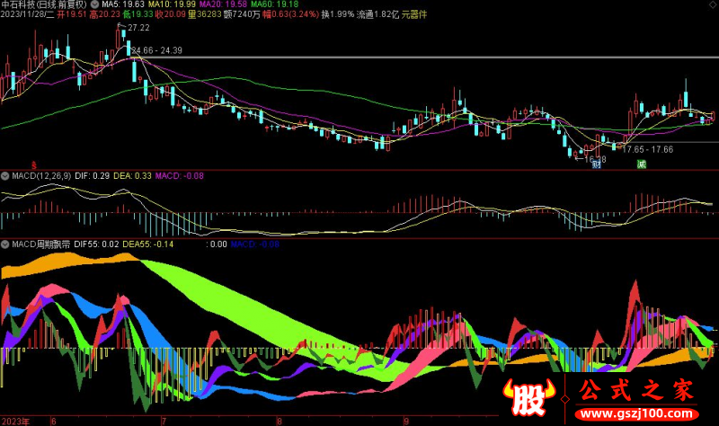Jump to month 7 on time axis
Viewport: 719px width, 426px height.
coord(163,421)
